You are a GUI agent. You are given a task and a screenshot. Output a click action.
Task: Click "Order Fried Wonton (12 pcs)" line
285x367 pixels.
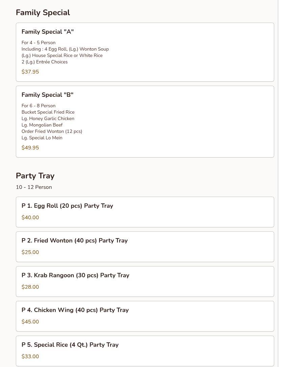[52, 131]
